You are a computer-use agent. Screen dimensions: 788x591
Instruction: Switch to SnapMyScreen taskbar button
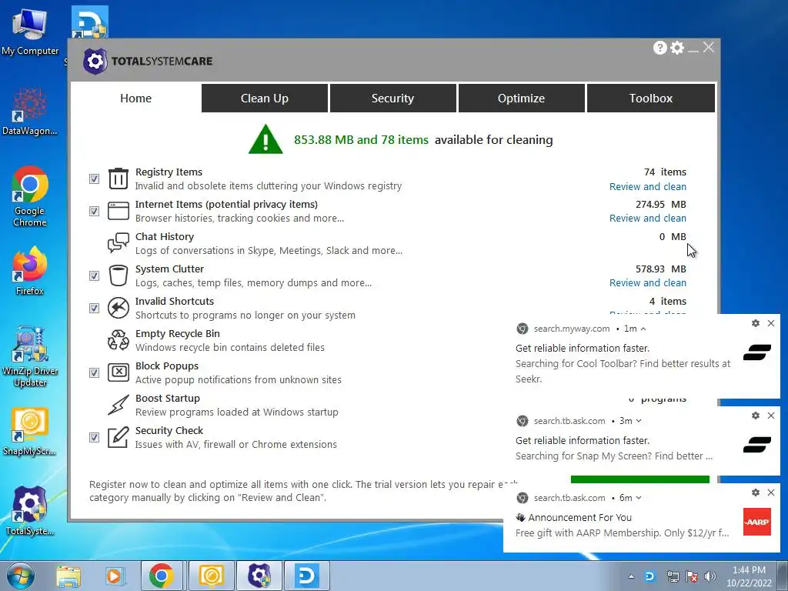[x=211, y=576]
